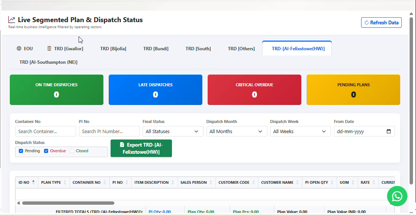Viewport: 416px width, 216px height.
Task: Click the table horizontal scrollbar thumb
Action: 68,203
